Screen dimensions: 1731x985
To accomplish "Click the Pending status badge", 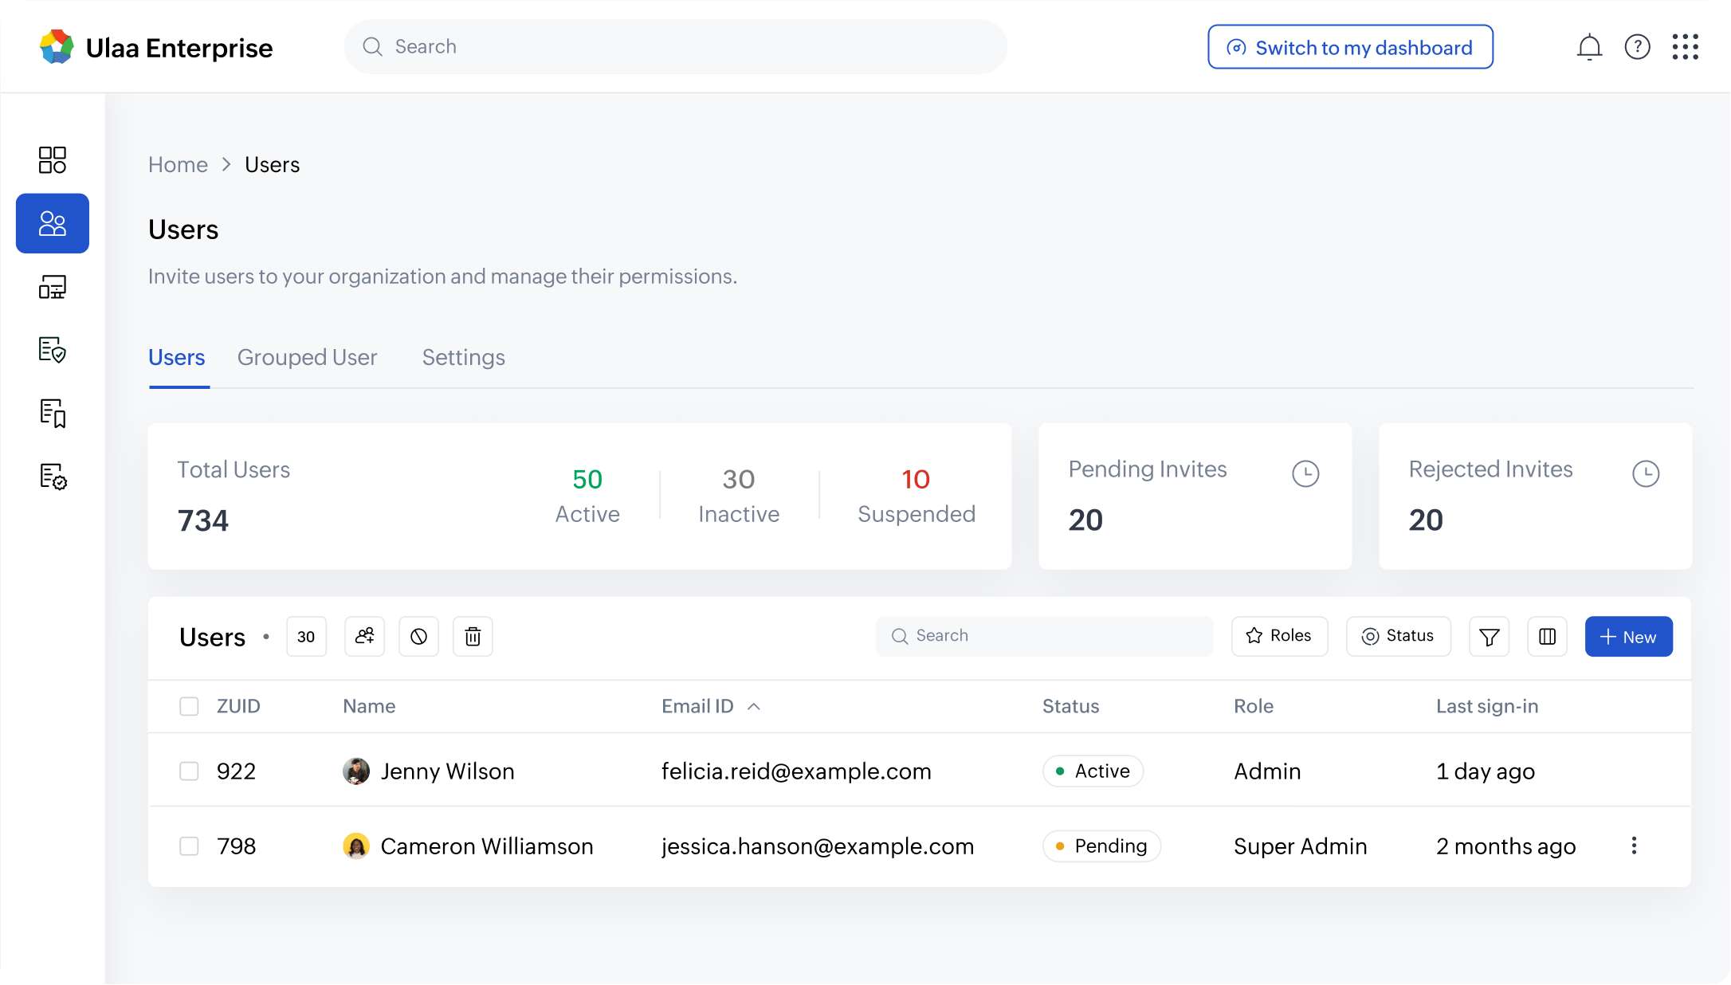I will tap(1101, 846).
